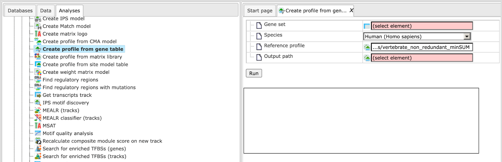Close the Create profile from gene table tab
The image size is (502, 162).
(x=351, y=10)
